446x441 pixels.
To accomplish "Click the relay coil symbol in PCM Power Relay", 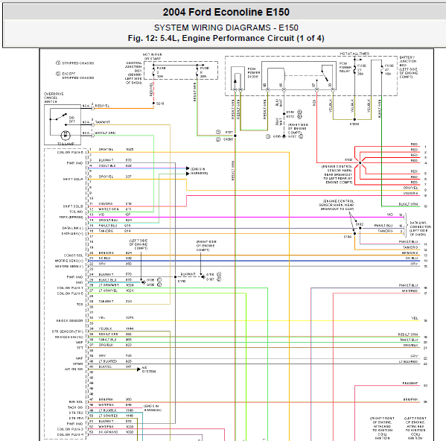I will (284, 75).
